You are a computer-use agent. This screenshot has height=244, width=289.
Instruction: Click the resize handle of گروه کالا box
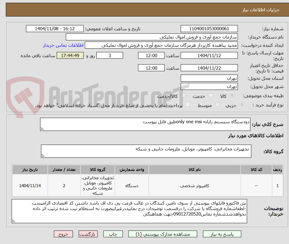pyautogui.click(x=43, y=156)
